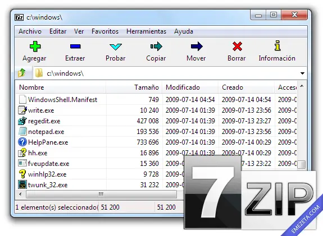Click the Probar checkmark icon
The image size is (323, 236).
point(116,47)
